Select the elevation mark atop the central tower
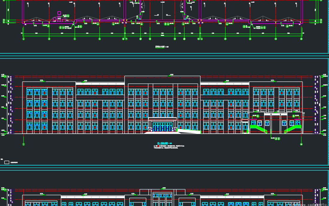 (x=172, y=75)
